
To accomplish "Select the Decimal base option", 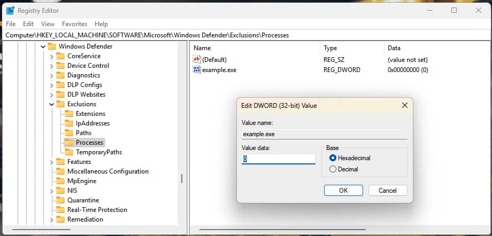I will click(x=333, y=169).
